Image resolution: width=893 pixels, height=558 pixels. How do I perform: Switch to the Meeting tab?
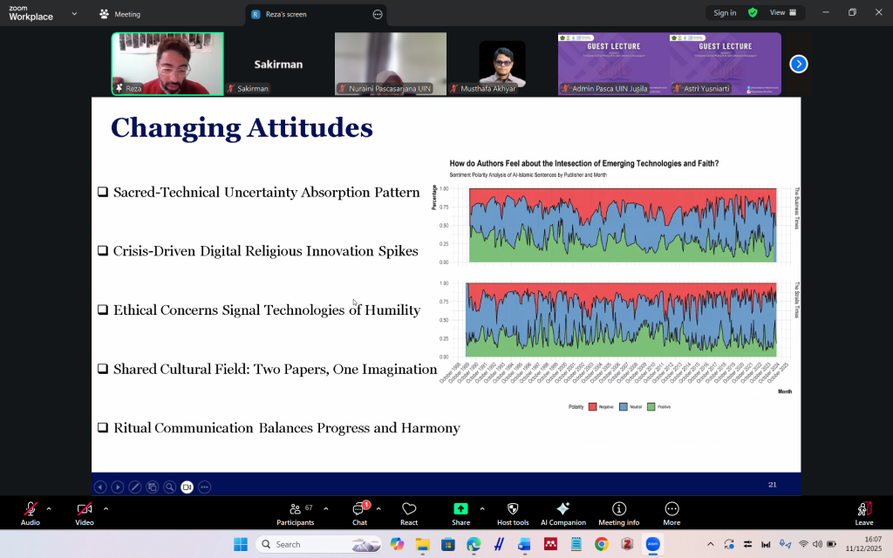pyautogui.click(x=120, y=14)
